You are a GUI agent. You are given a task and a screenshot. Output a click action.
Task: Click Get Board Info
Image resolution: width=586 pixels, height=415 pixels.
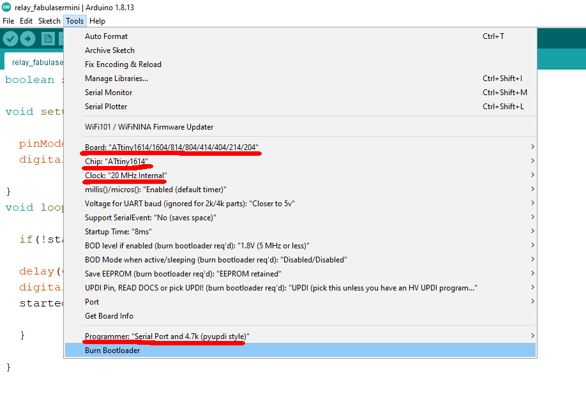click(x=109, y=316)
